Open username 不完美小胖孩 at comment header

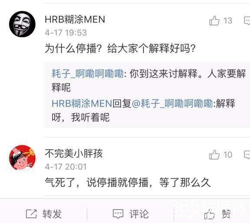(x=74, y=153)
